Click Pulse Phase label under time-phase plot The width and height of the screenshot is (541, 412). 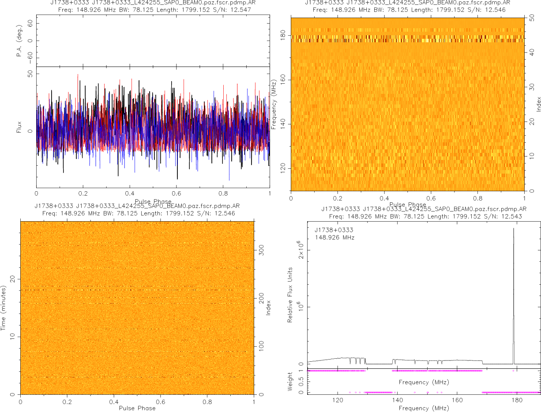pos(137,408)
